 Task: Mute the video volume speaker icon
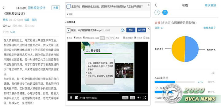139,97
